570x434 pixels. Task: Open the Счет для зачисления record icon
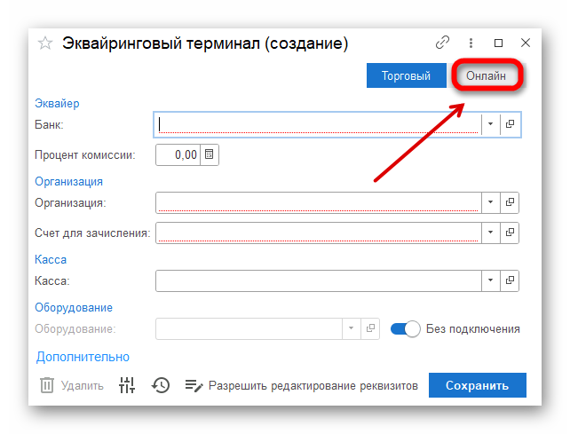[510, 233]
